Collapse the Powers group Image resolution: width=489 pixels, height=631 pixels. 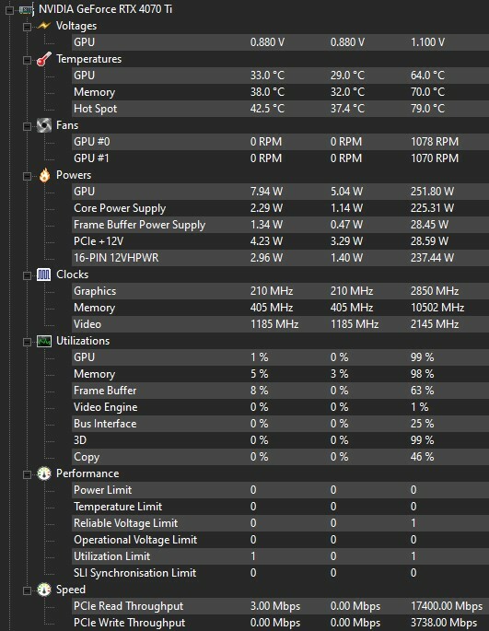tap(27, 176)
